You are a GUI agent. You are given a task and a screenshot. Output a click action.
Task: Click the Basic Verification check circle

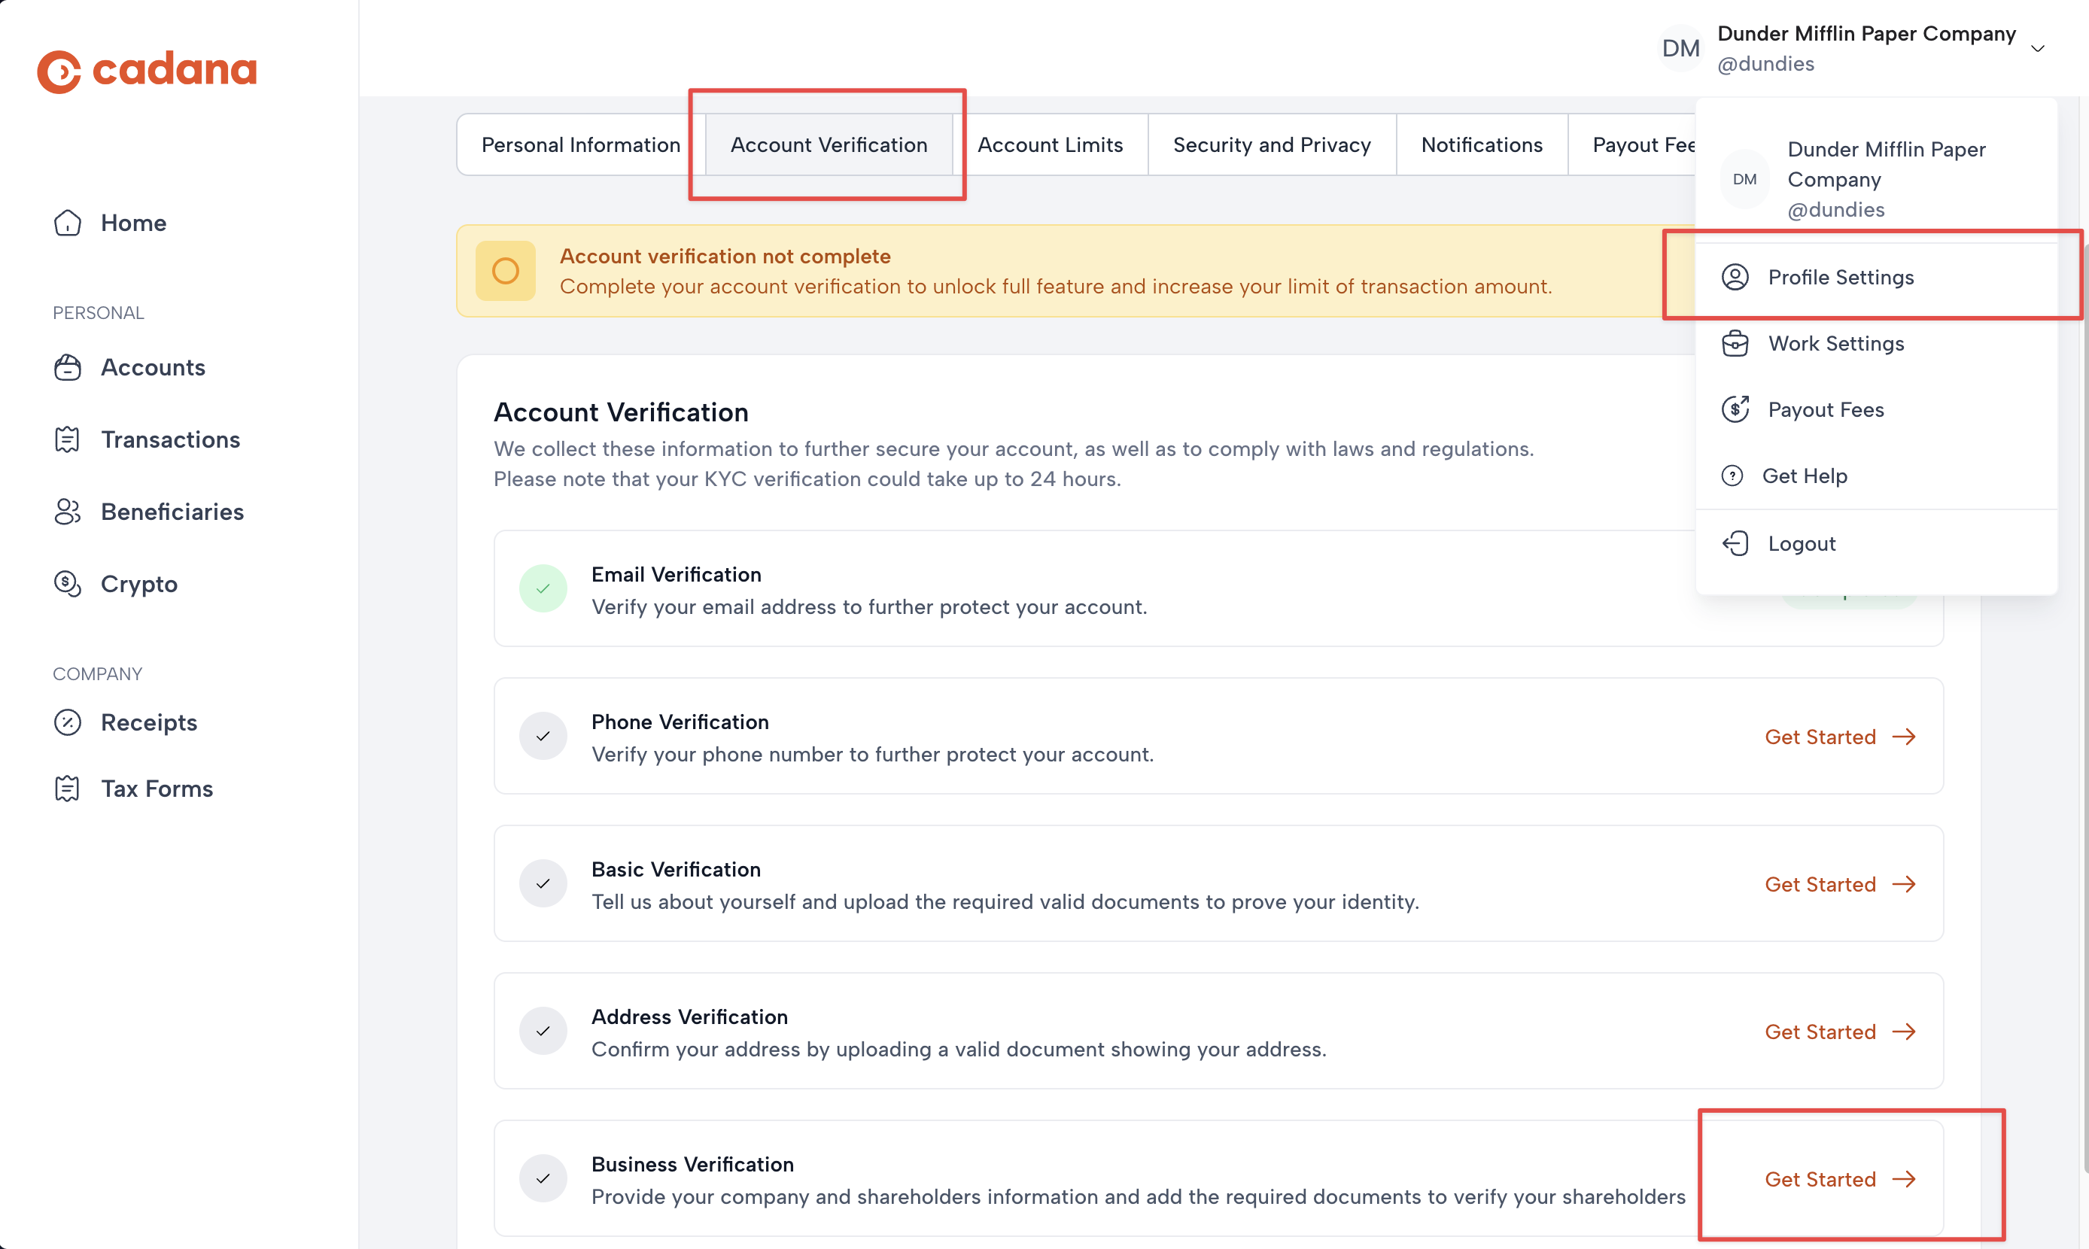pyautogui.click(x=543, y=884)
